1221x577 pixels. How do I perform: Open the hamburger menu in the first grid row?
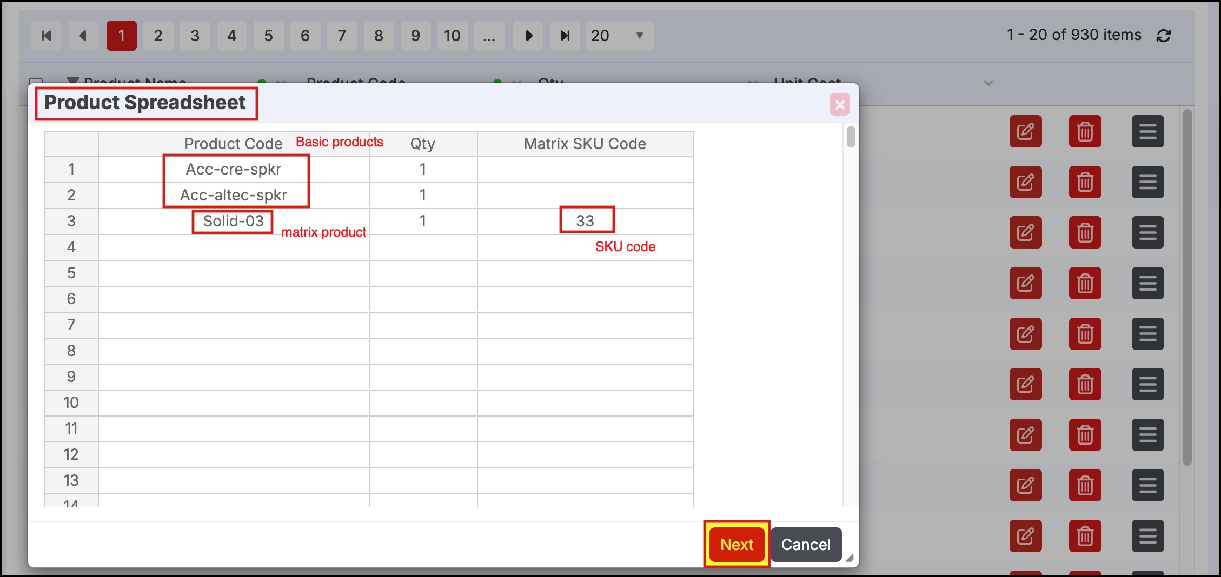pyautogui.click(x=1148, y=131)
